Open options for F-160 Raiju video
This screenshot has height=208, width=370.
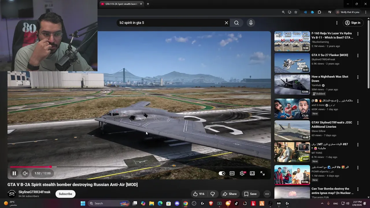(x=358, y=34)
